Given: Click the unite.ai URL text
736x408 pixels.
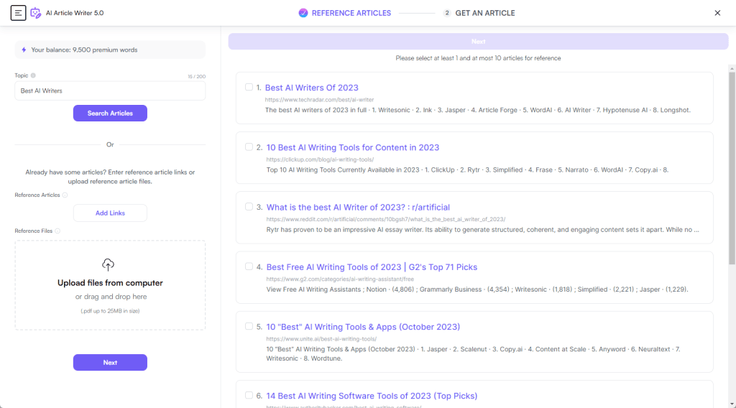Looking at the screenshot, I should (321, 338).
